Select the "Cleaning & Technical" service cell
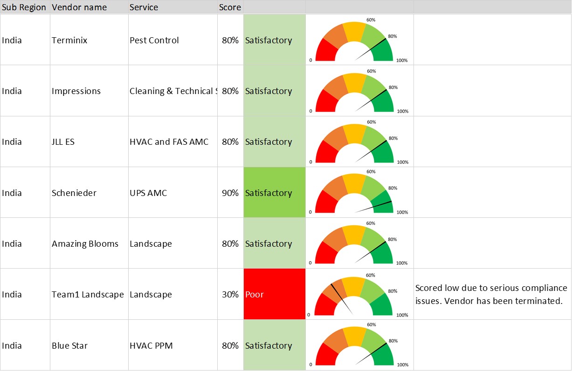Viewport: 572px width, 371px height. pos(173,91)
